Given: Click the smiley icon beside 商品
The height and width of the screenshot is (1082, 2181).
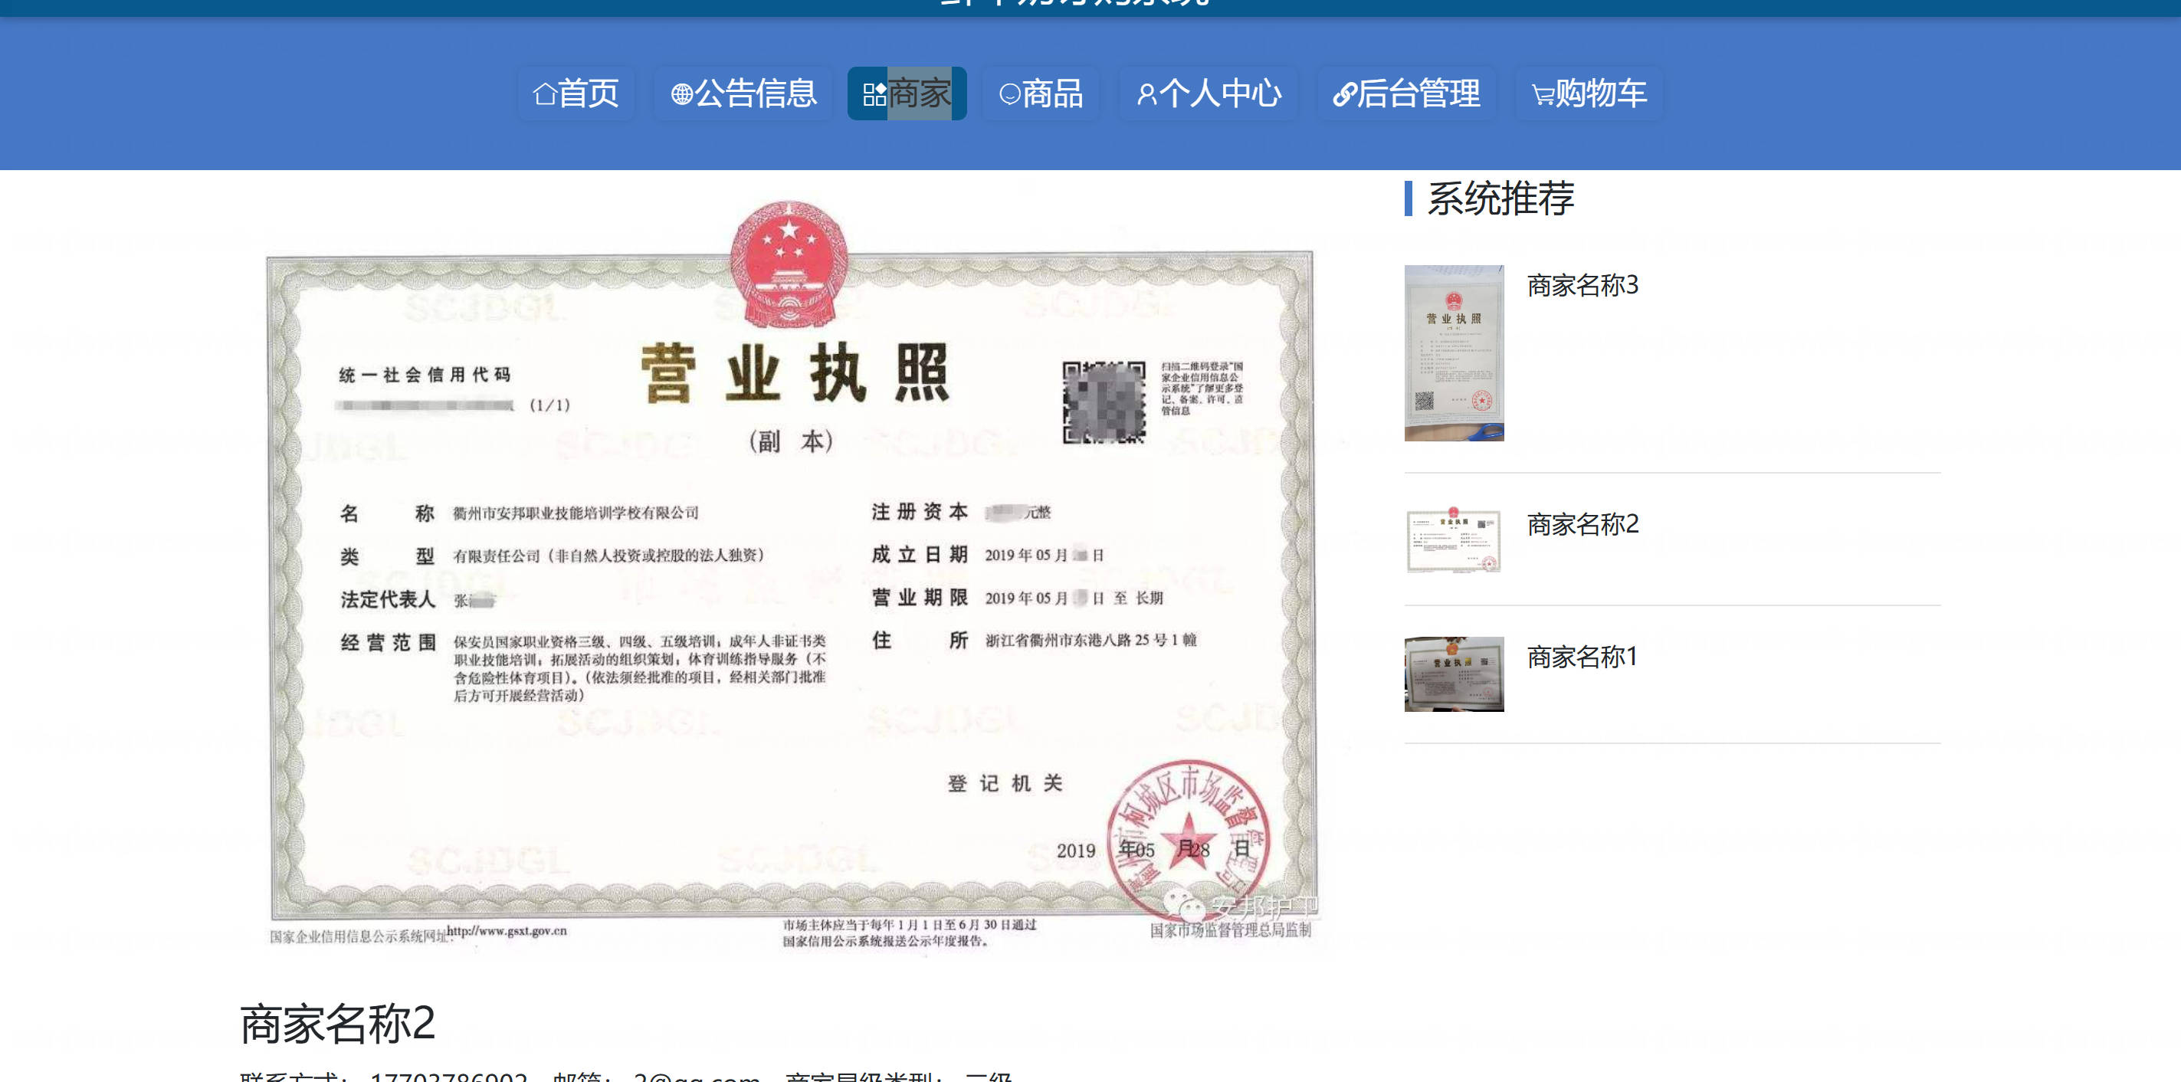Looking at the screenshot, I should 1009,94.
